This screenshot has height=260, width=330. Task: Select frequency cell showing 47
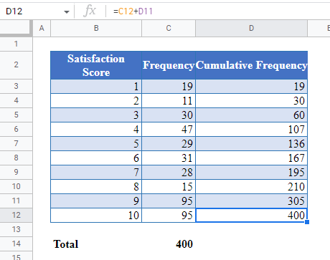(x=169, y=129)
